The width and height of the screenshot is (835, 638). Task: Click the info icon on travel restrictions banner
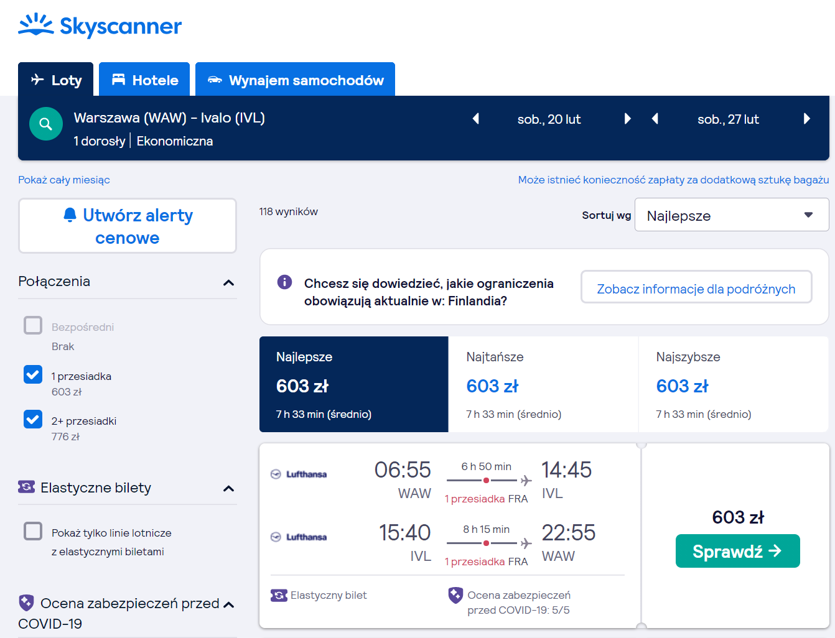point(284,282)
